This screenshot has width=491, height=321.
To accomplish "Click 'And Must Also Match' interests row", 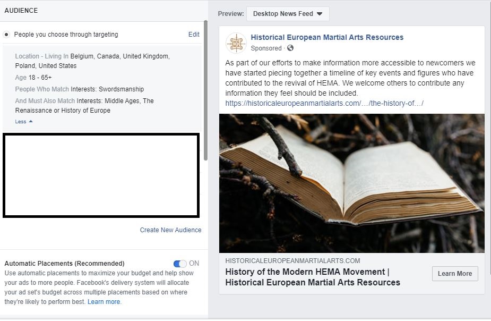I will (x=84, y=106).
